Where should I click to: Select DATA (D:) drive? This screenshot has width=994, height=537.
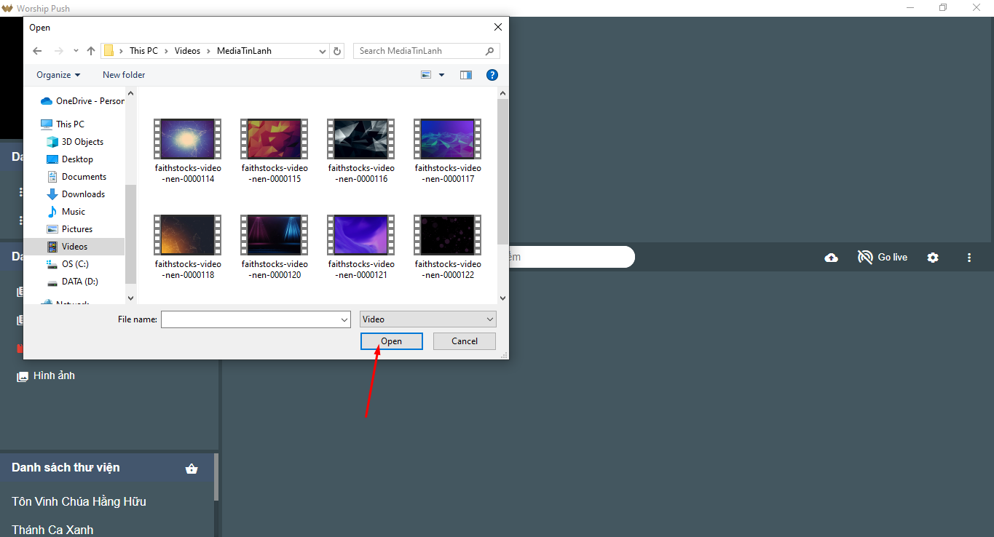pos(72,282)
